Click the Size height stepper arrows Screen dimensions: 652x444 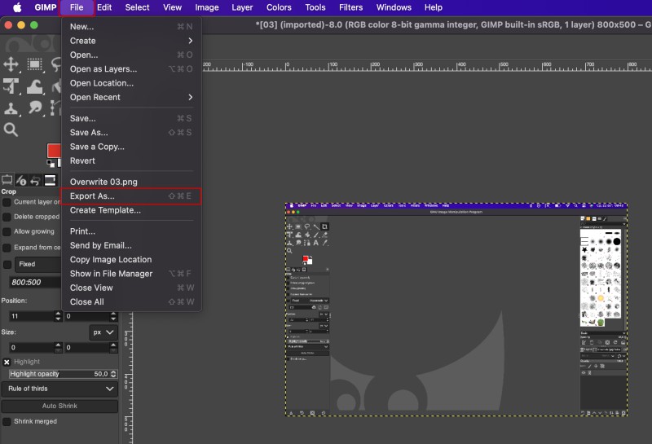click(x=113, y=348)
